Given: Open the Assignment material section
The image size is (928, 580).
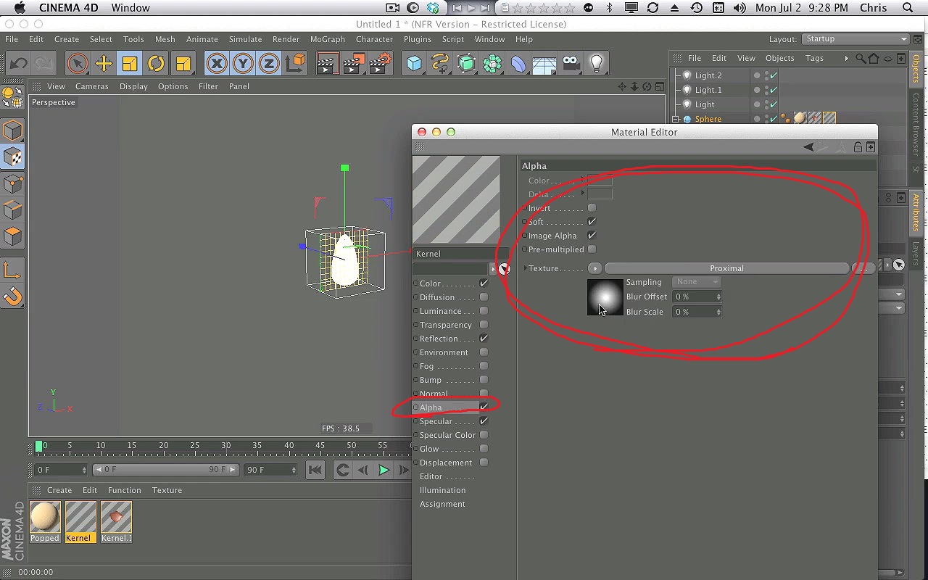Looking at the screenshot, I should point(442,504).
